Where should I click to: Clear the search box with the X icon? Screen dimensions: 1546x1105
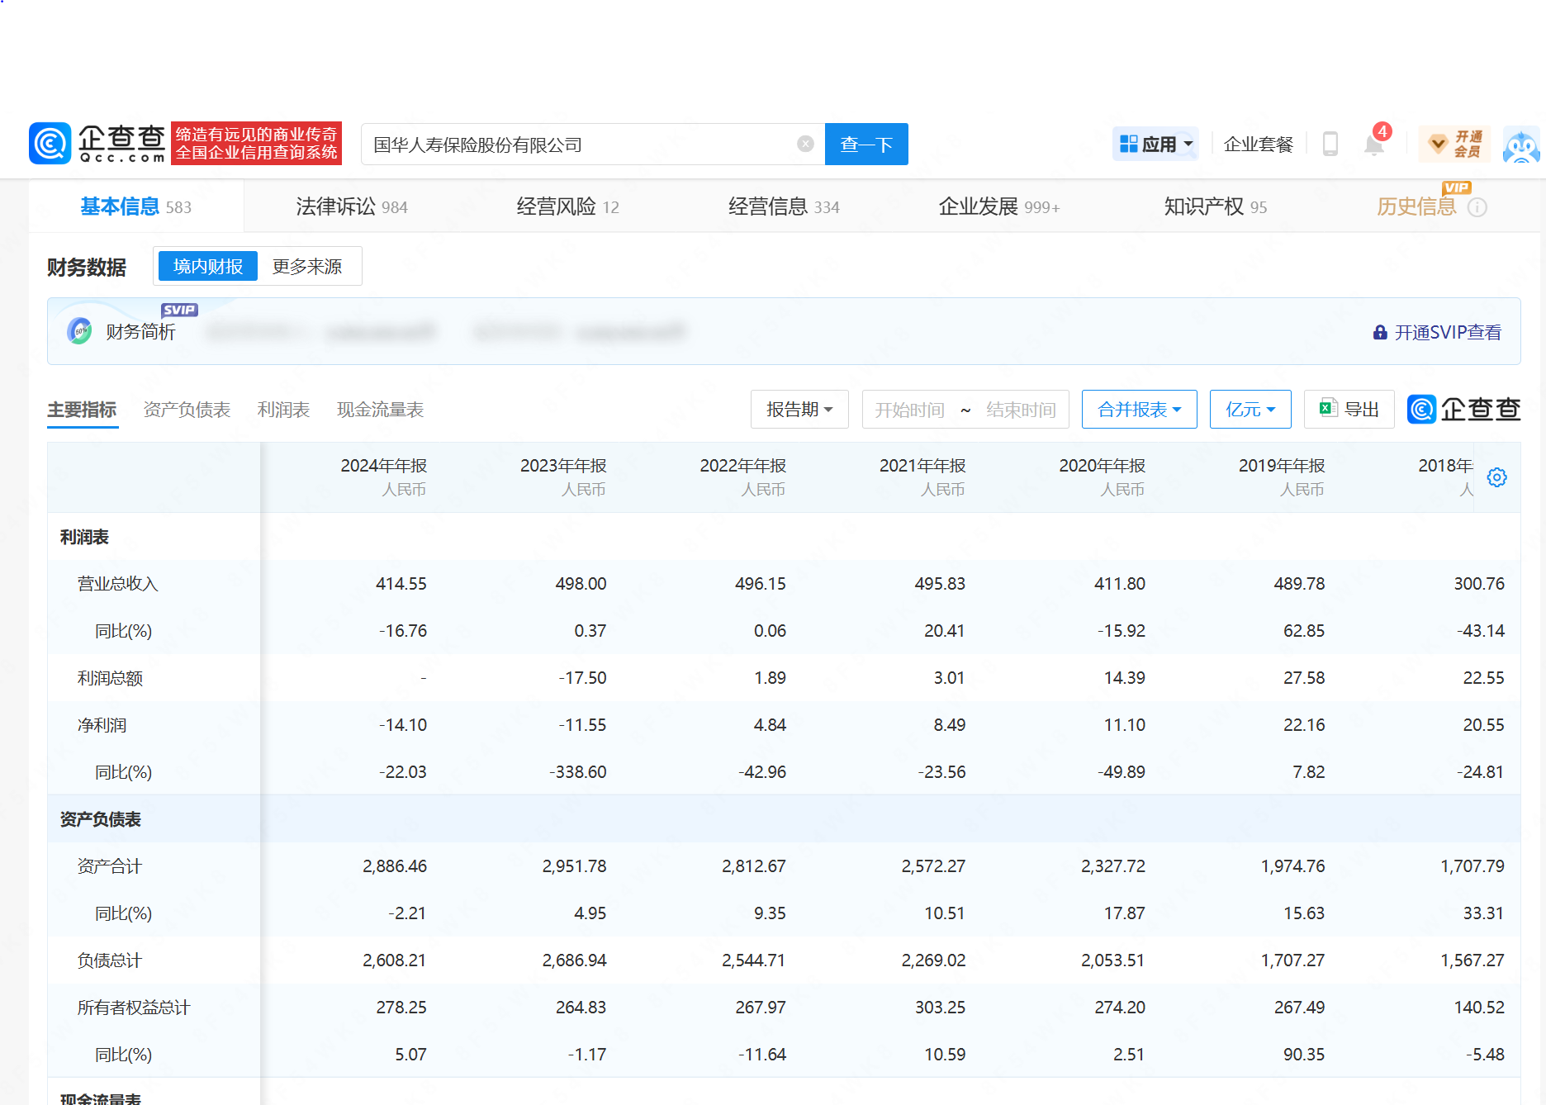click(x=805, y=144)
